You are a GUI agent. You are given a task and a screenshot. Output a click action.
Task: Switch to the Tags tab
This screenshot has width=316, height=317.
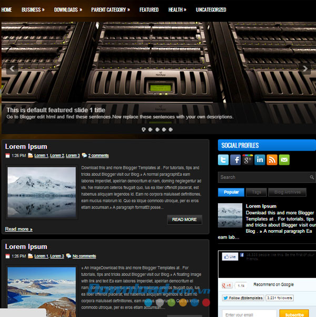pyautogui.click(x=256, y=192)
